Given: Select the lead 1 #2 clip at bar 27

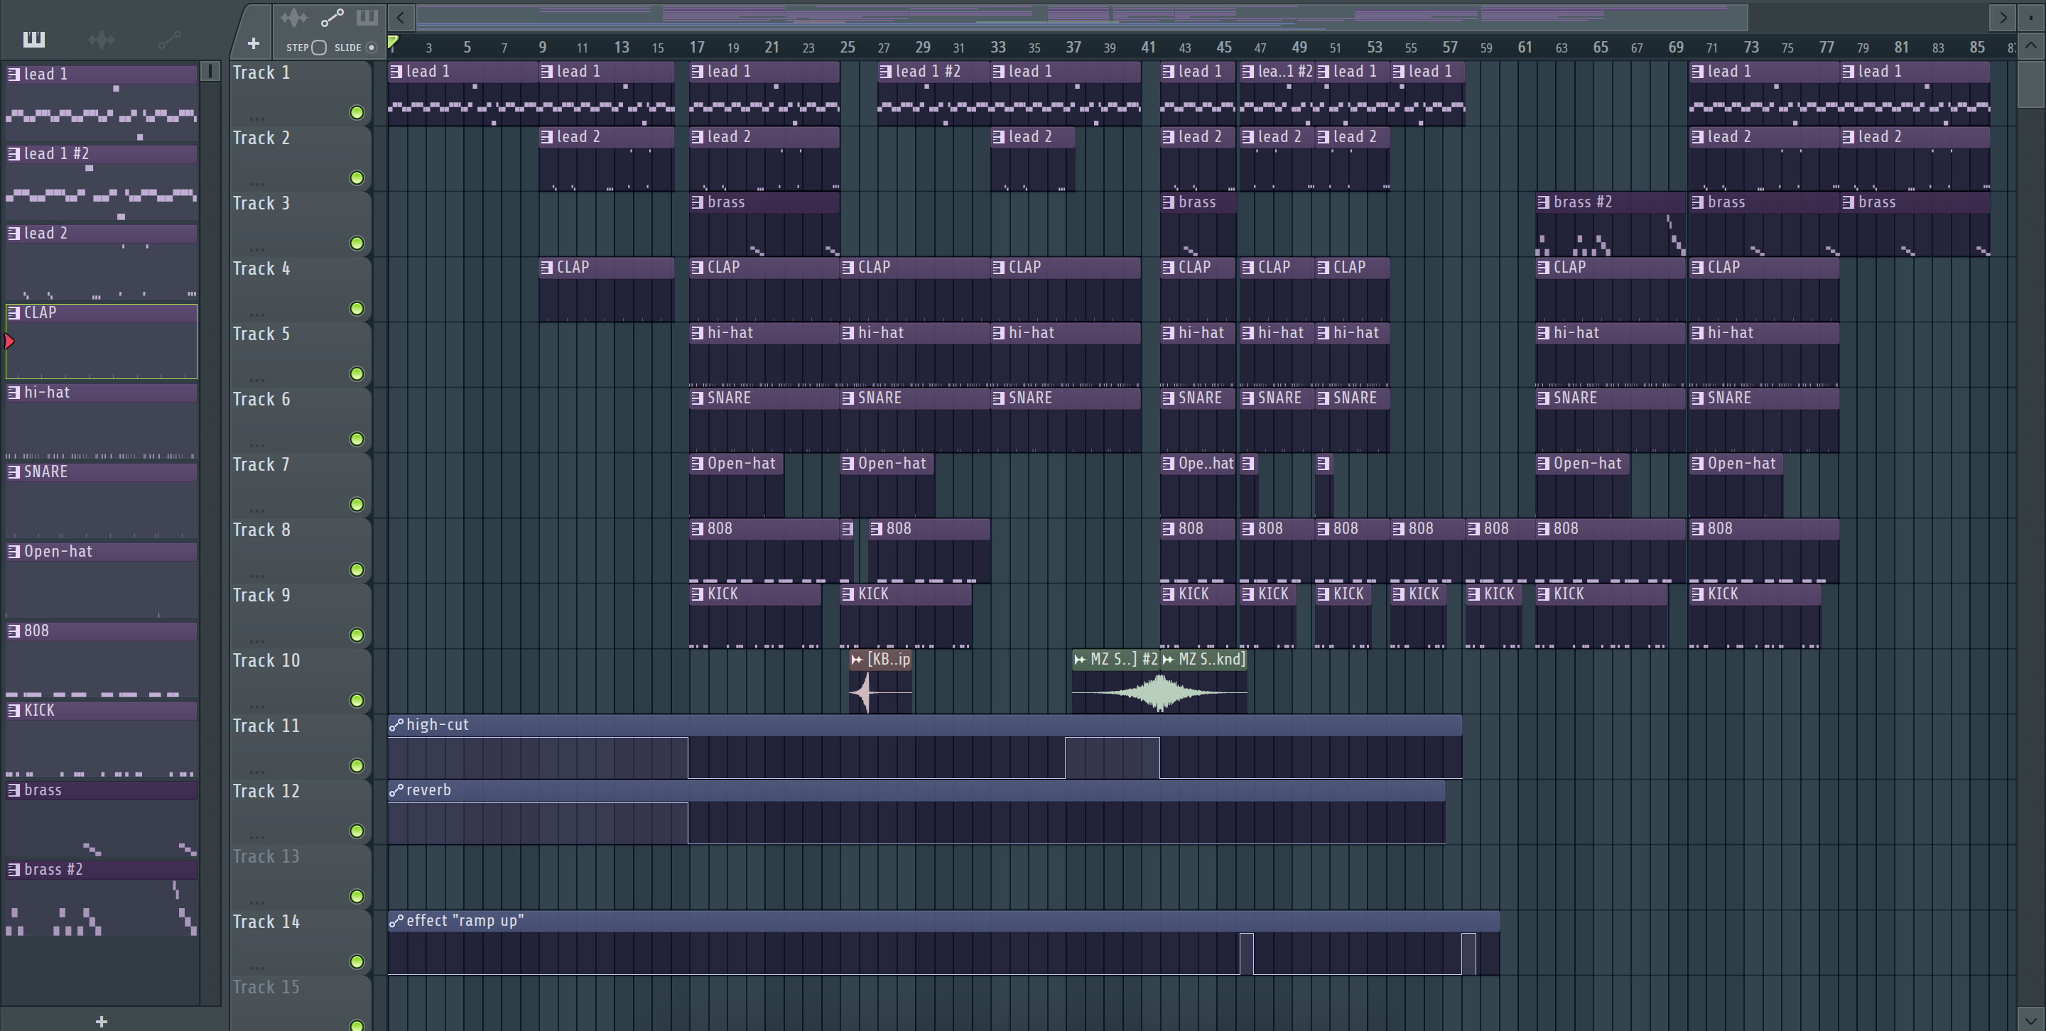Looking at the screenshot, I should (x=933, y=94).
